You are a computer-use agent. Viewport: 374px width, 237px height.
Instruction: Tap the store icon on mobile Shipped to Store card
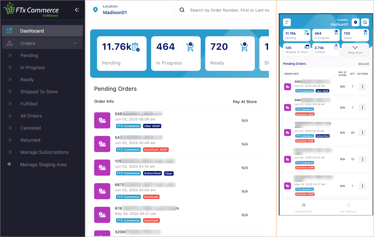(x=306, y=47)
